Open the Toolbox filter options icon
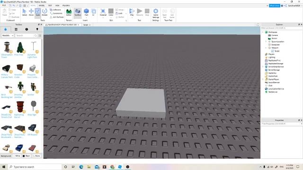Screen dimensions: 303x170 click(40, 35)
